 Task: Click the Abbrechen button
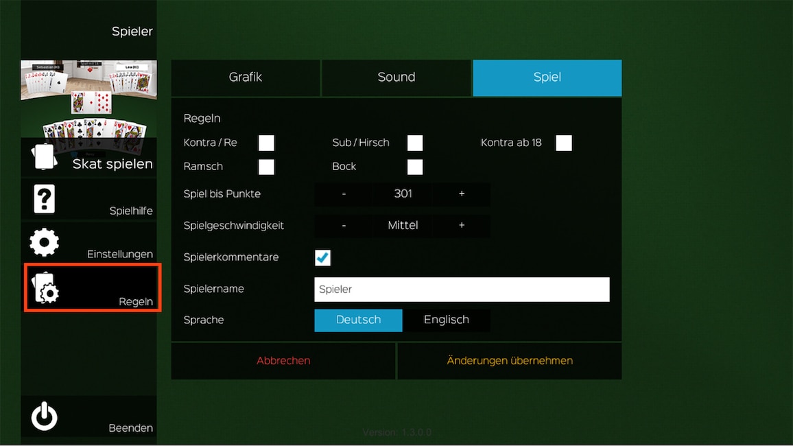(x=283, y=360)
